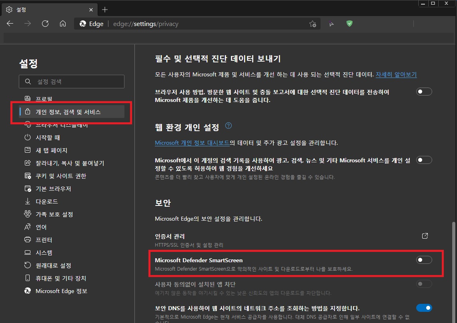This screenshot has width=457, height=323.
Task: Open 인증서 관리 external link icon
Action: pos(425,236)
